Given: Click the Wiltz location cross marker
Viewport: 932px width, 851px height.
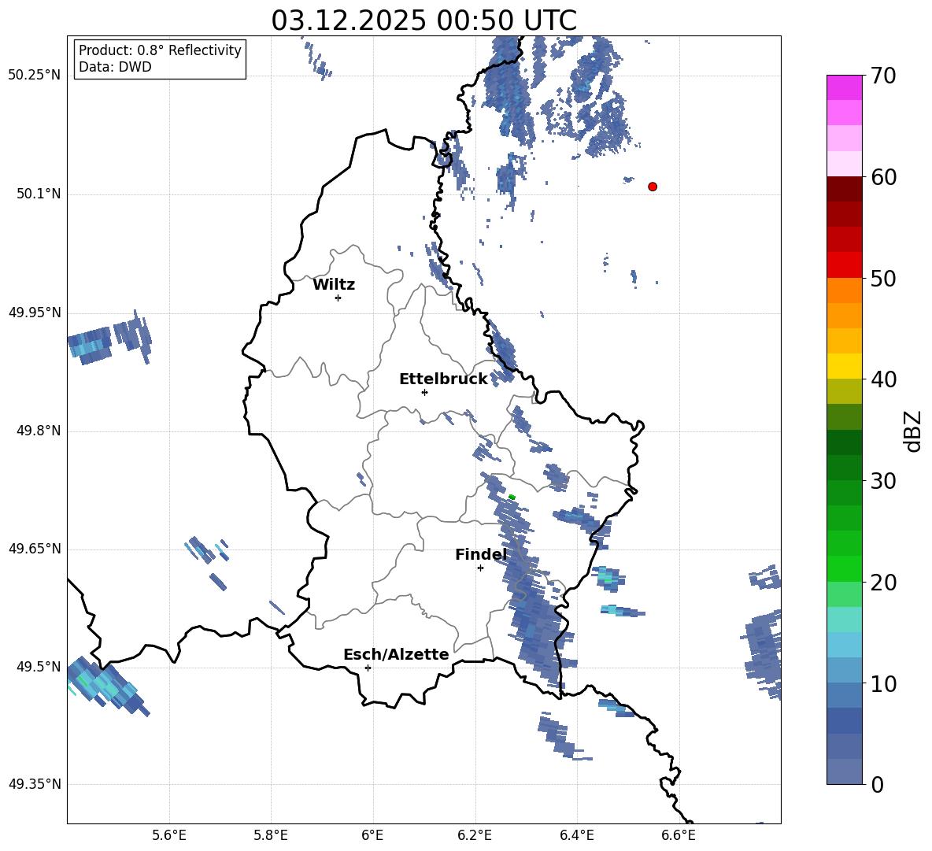Looking at the screenshot, I should click(x=338, y=298).
